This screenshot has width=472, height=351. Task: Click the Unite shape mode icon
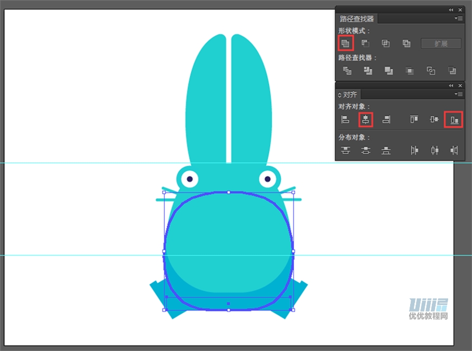(346, 43)
